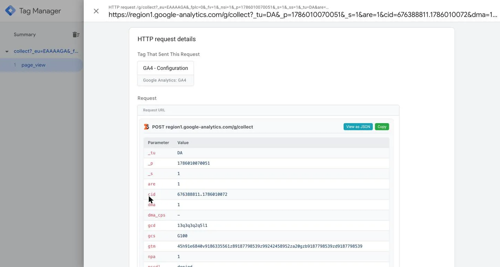The width and height of the screenshot is (500, 267).
Task: Click the Parameter column header
Action: tap(158, 142)
